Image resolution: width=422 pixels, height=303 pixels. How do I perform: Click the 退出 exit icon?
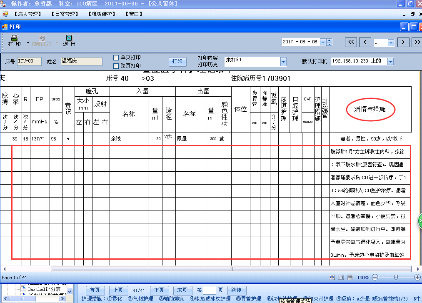click(x=69, y=38)
